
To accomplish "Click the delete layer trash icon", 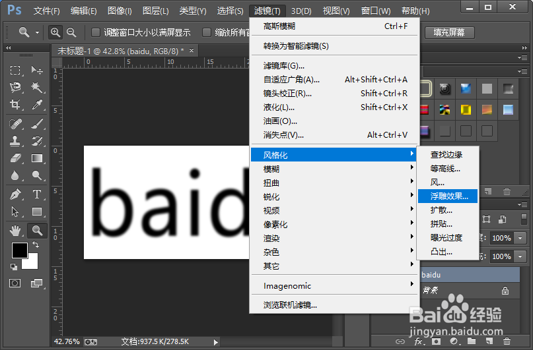I will 507,341.
